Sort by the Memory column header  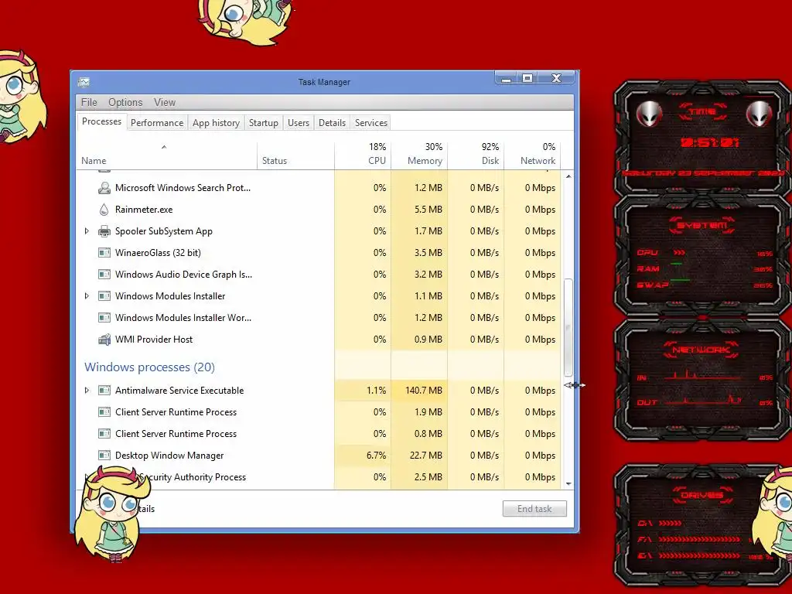click(x=419, y=155)
